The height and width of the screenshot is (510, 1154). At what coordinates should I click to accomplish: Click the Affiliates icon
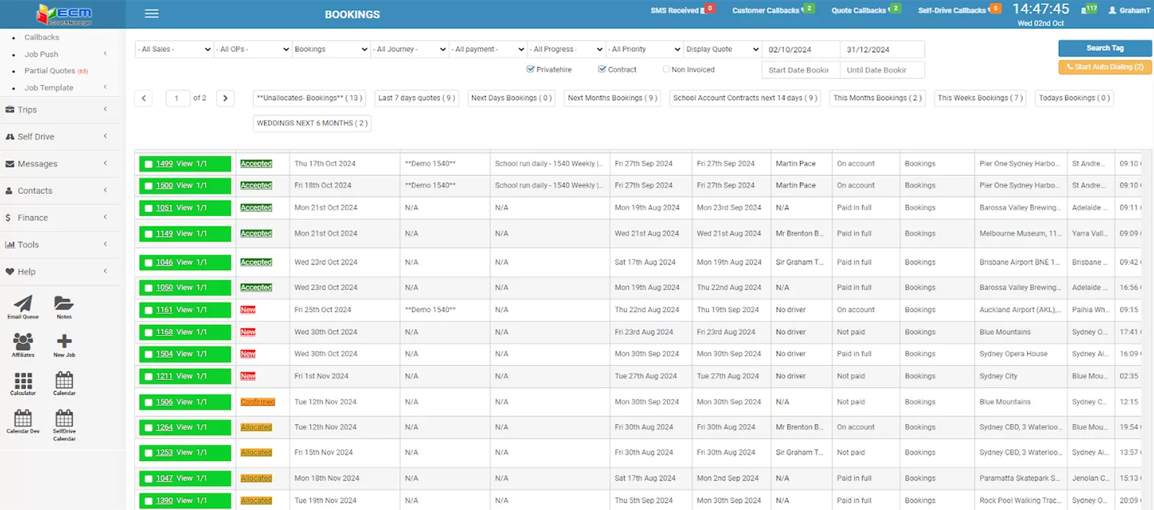[23, 343]
